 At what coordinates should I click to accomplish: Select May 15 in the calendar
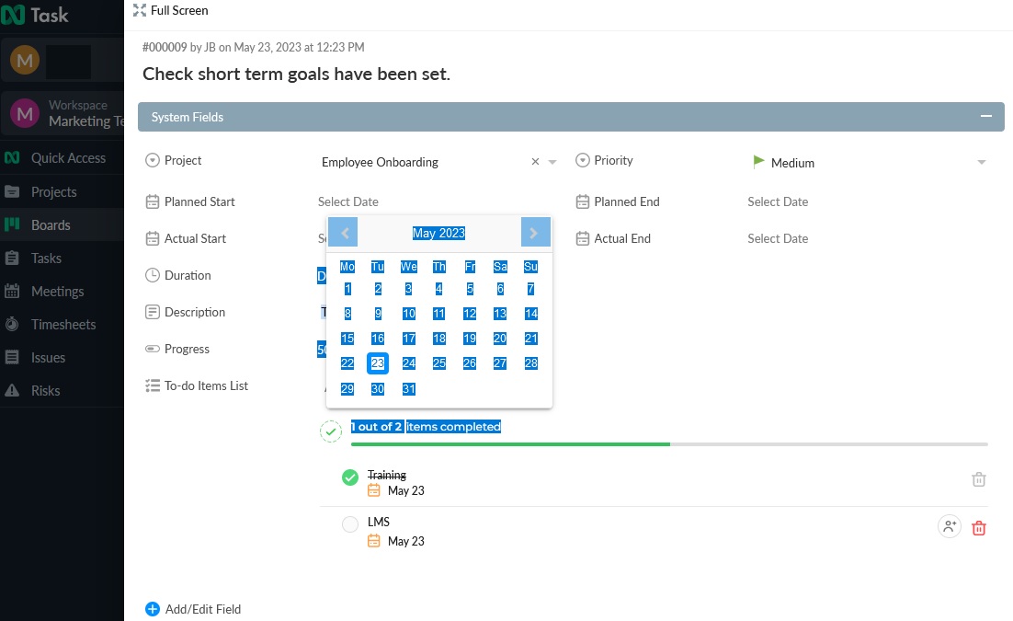coord(347,339)
